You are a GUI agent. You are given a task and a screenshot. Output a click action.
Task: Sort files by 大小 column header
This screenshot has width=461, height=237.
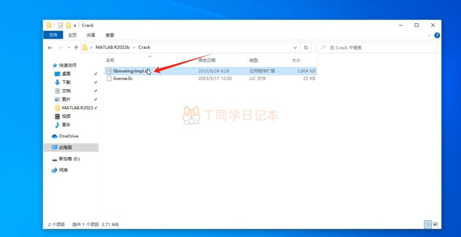[296, 60]
